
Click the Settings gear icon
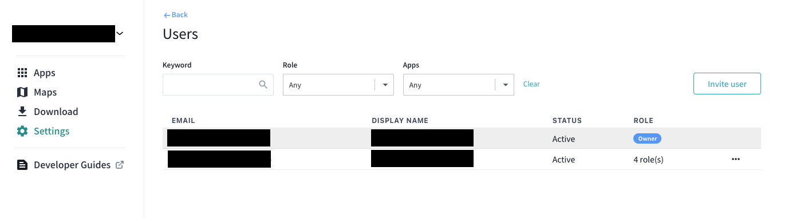(22, 131)
